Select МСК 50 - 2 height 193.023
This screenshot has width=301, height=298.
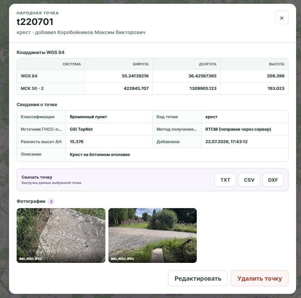(x=276, y=88)
